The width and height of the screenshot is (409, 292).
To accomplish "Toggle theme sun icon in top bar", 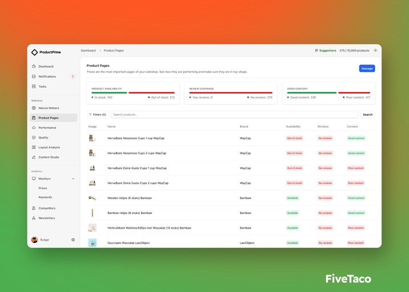I will pyautogui.click(x=375, y=50).
